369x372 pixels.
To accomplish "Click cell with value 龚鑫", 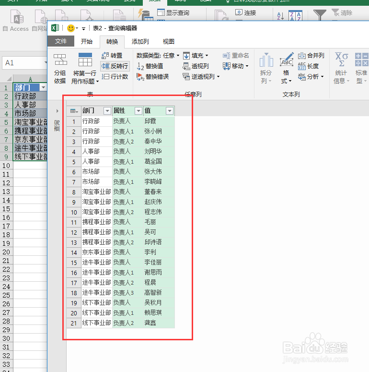I will [x=159, y=323].
